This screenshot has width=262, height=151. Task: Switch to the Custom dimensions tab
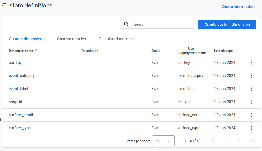[26, 39]
